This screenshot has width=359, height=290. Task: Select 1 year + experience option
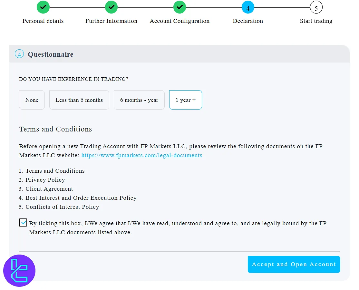coord(185,100)
